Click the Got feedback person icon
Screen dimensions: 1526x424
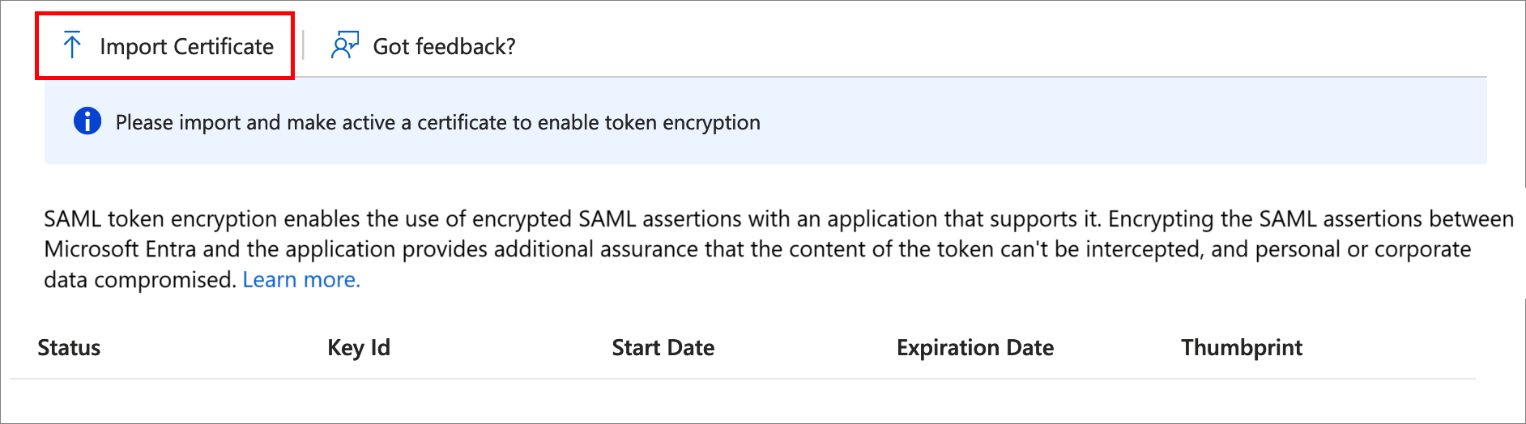click(x=344, y=45)
